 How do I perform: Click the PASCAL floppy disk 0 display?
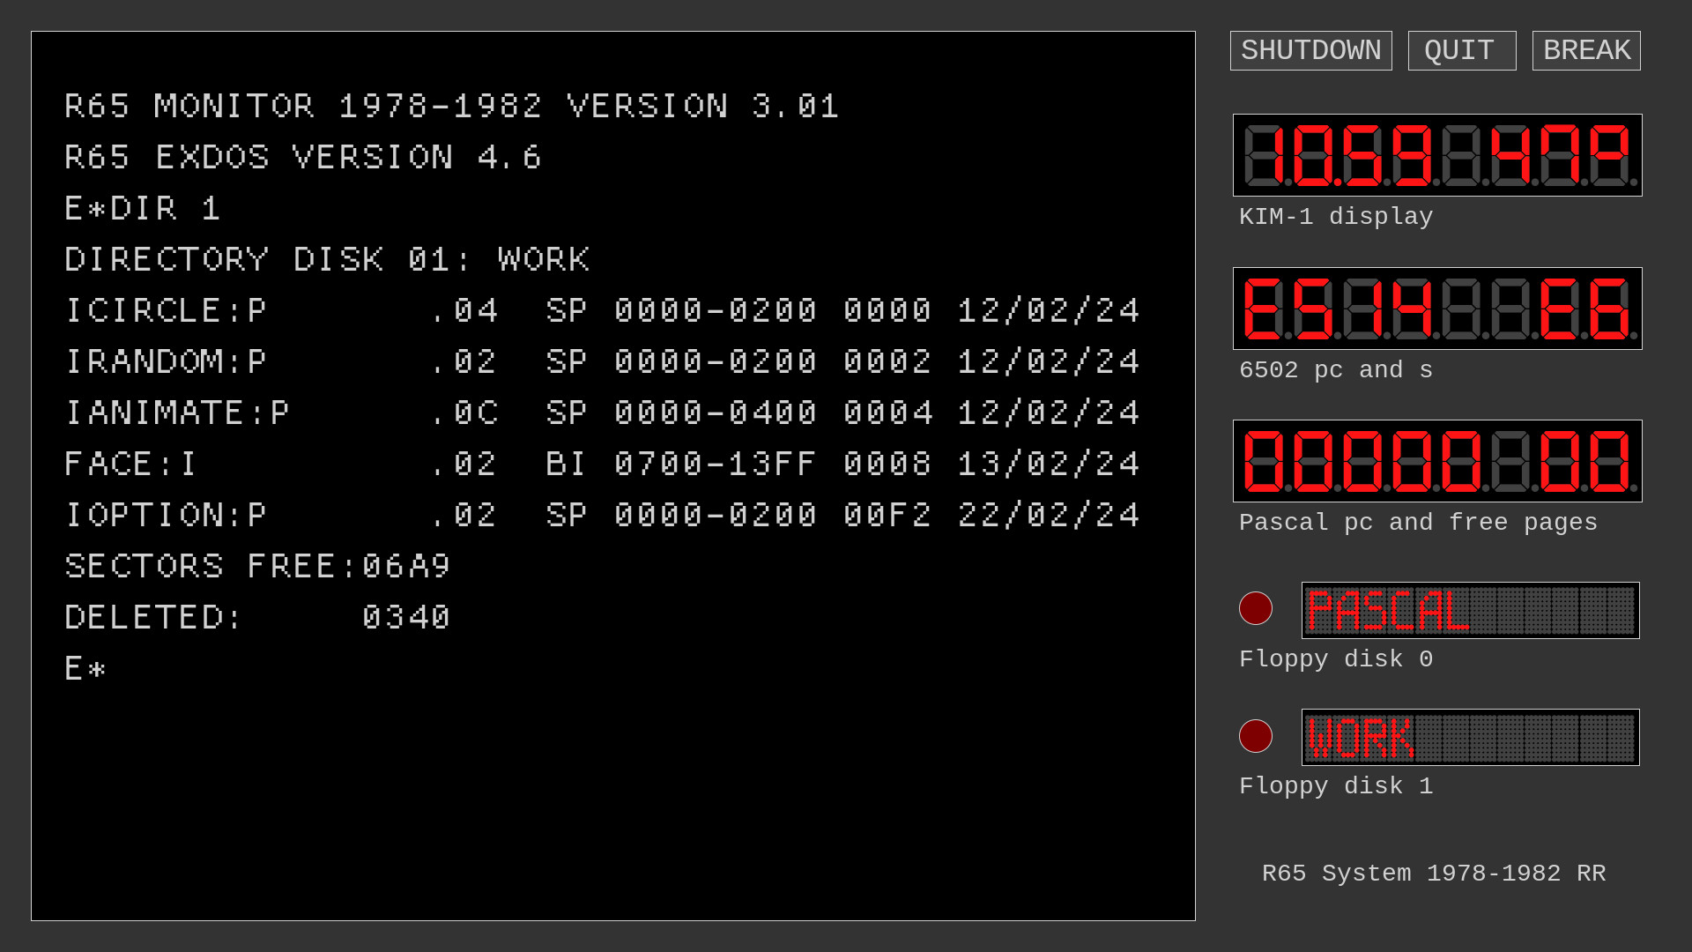tap(1471, 610)
